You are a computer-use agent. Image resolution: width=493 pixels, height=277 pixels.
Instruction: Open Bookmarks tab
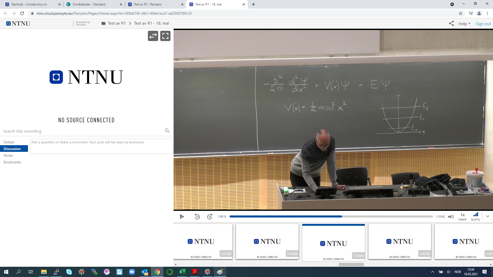tap(12, 162)
